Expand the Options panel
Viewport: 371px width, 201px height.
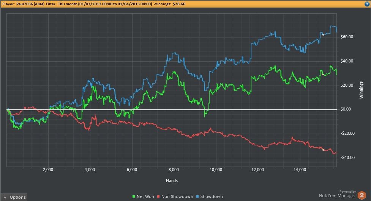(x=14, y=197)
